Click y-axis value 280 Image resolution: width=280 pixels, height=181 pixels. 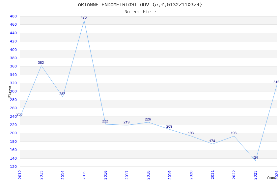point(13,100)
